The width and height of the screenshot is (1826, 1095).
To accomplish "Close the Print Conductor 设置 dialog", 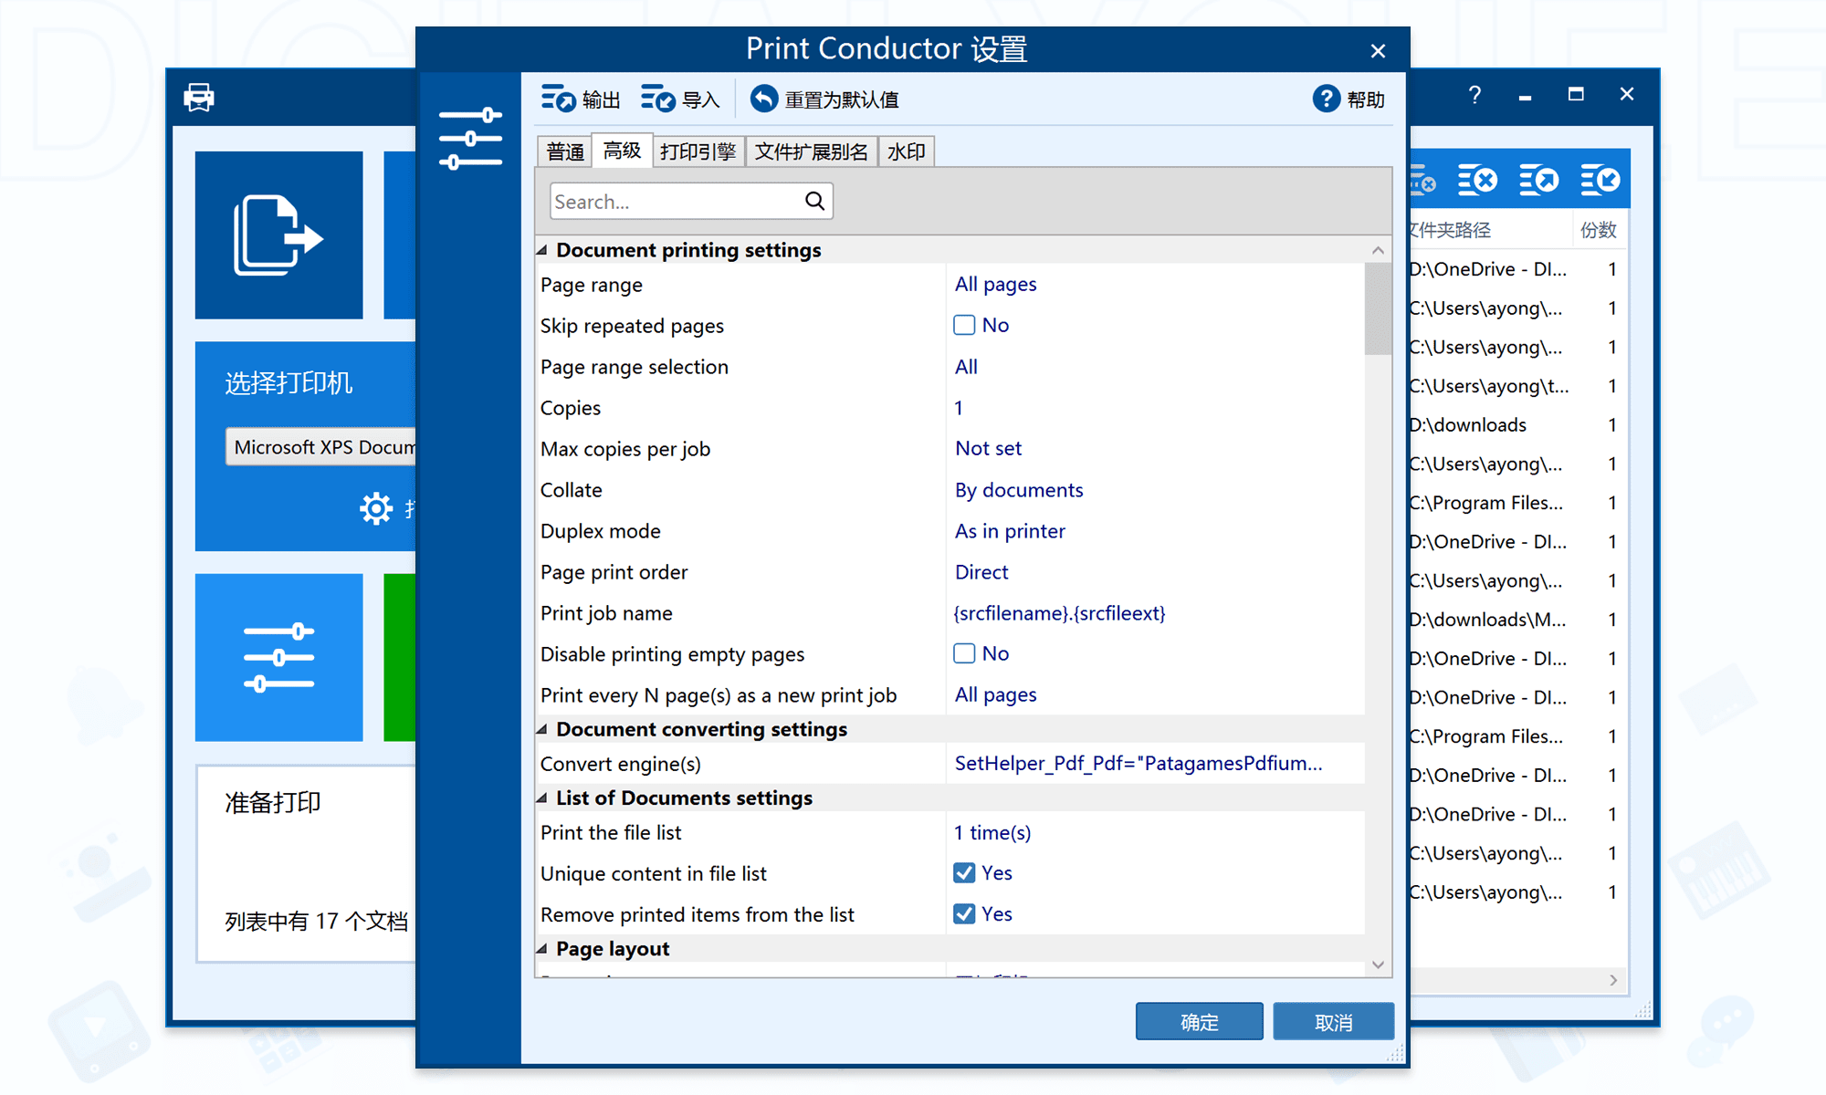I will click(1378, 51).
